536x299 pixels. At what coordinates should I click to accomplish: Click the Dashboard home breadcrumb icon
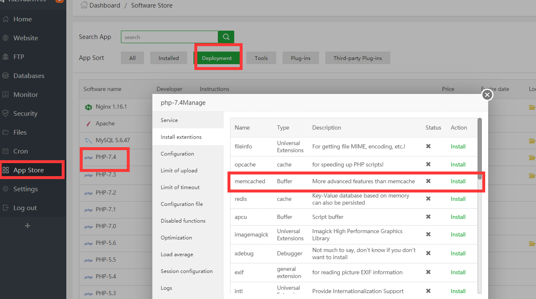pyautogui.click(x=84, y=5)
